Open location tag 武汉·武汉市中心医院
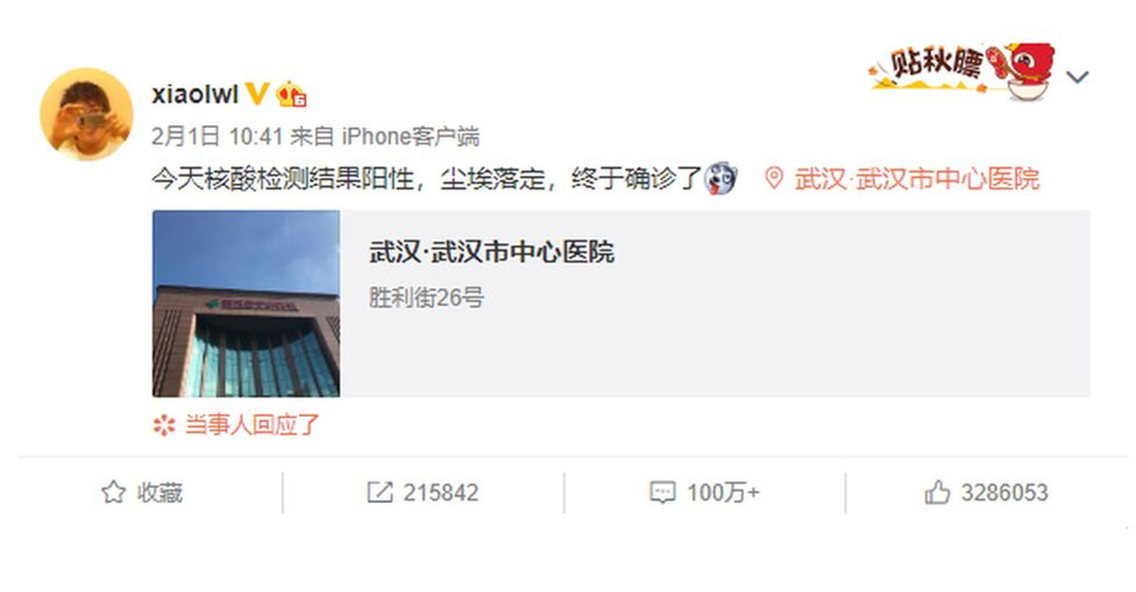Image resolution: width=1136 pixels, height=592 pixels. click(916, 178)
